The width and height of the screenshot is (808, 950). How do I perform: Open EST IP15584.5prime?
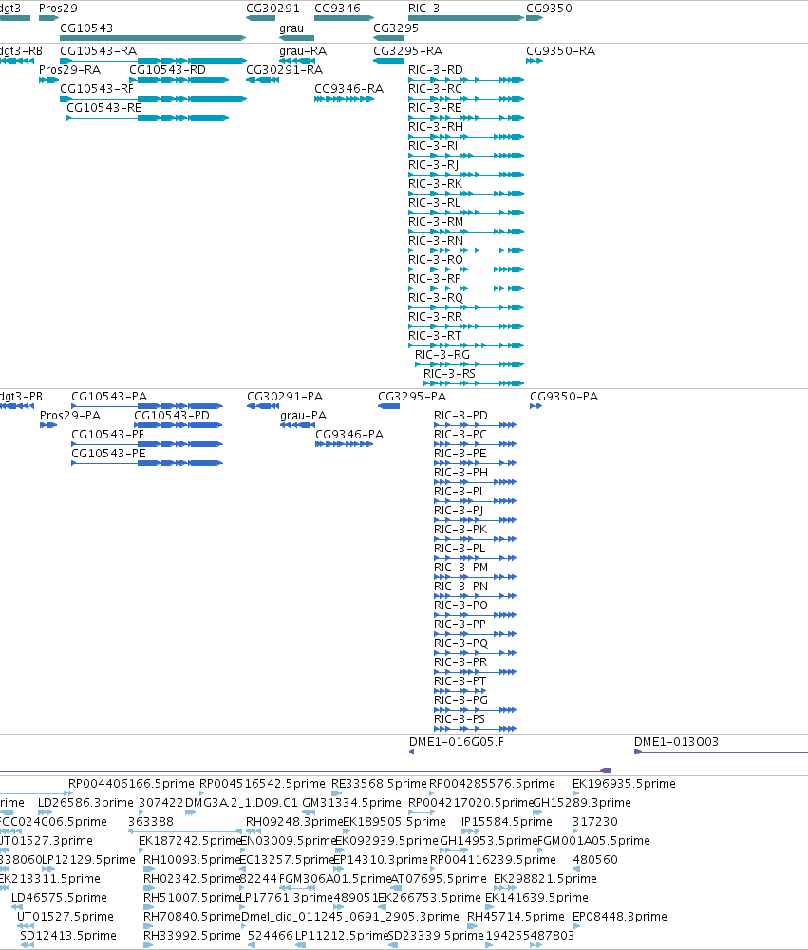pyautogui.click(x=507, y=822)
